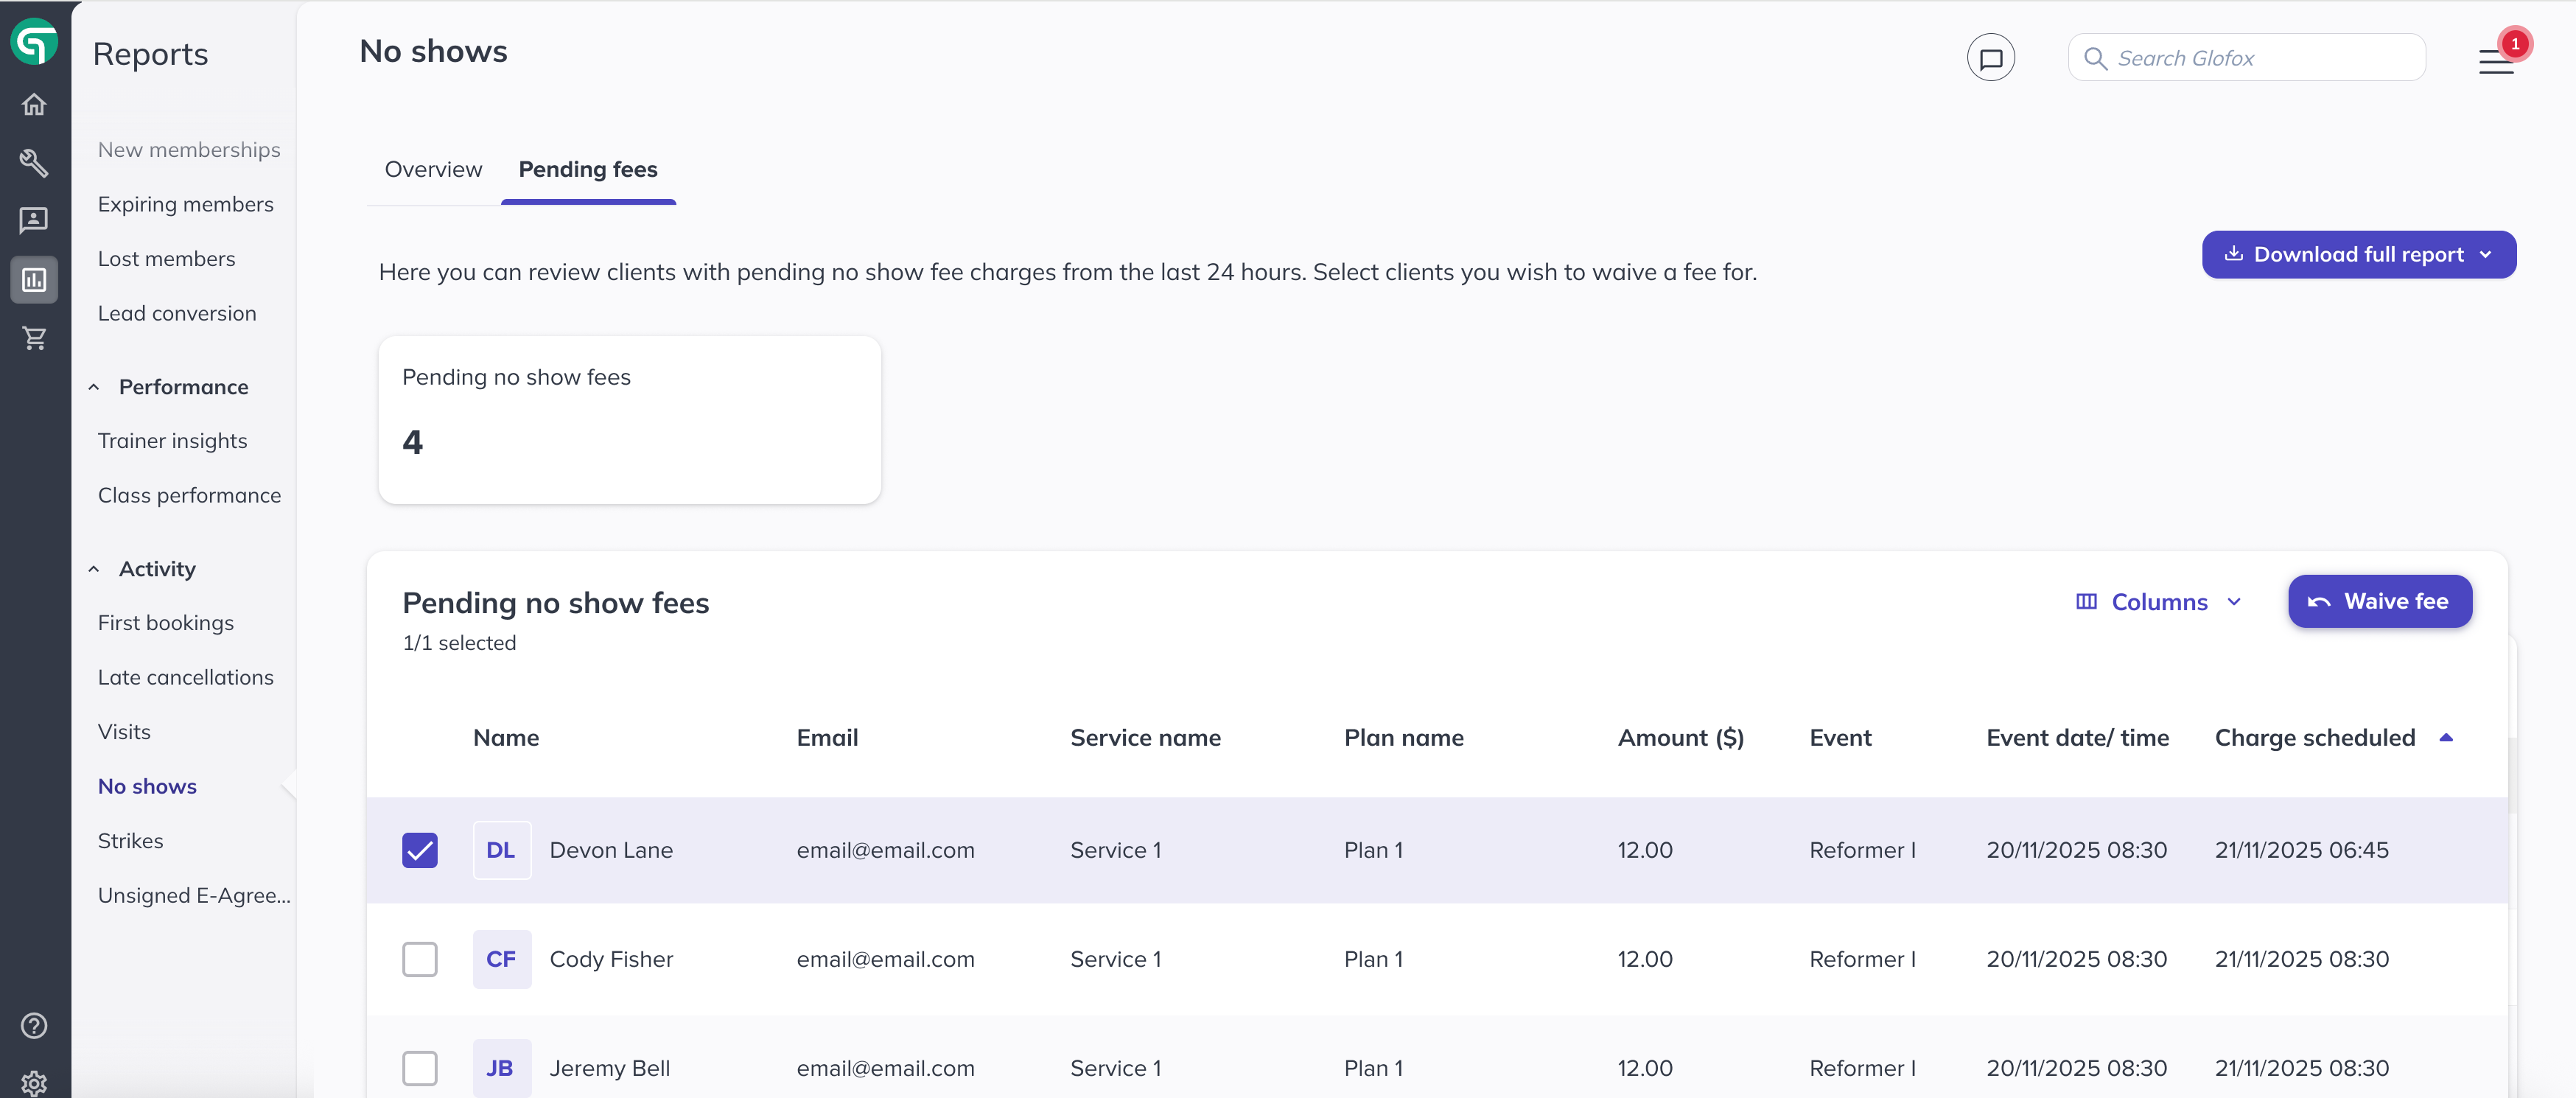Collapse the Performance section
2576x1098 pixels.
coord(94,387)
